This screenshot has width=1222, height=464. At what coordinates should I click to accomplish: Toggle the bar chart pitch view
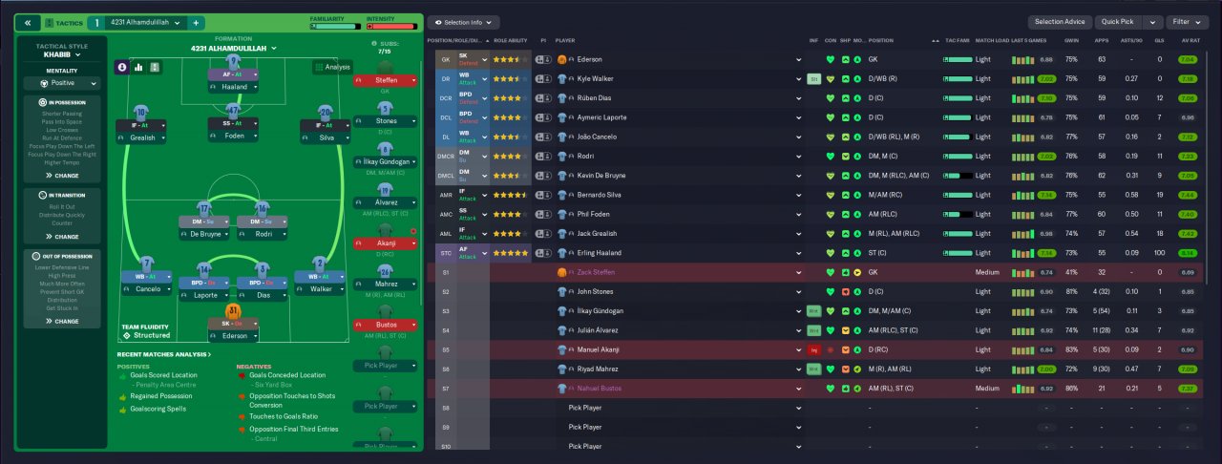tap(138, 67)
